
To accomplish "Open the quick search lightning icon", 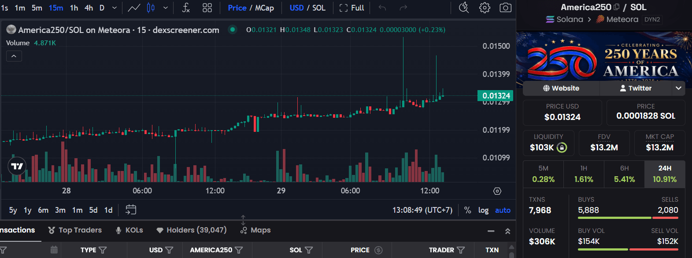I will click(464, 8).
